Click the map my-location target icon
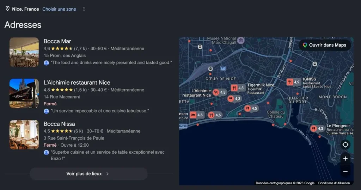 [345, 145]
